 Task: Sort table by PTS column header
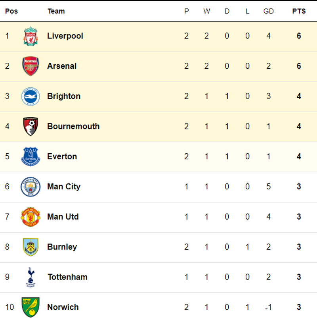point(299,11)
